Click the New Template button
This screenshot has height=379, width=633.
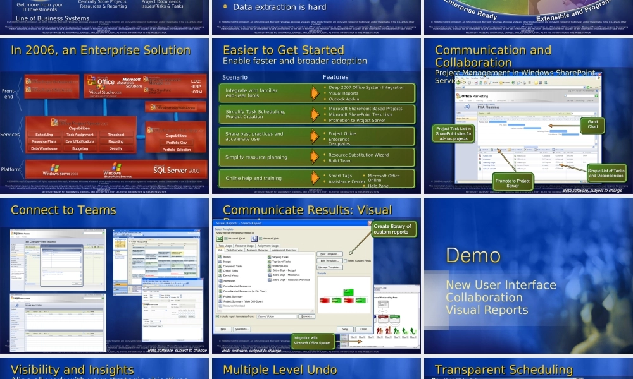coord(330,253)
